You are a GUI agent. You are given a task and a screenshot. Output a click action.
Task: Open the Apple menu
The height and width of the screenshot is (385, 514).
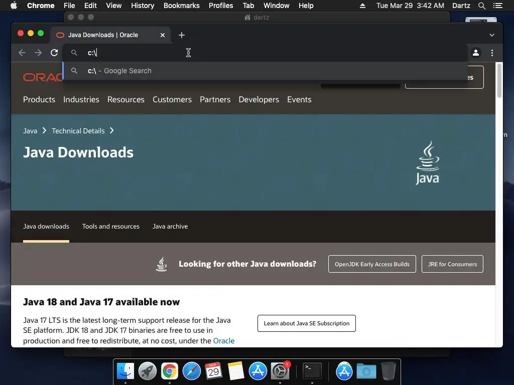tap(14, 6)
